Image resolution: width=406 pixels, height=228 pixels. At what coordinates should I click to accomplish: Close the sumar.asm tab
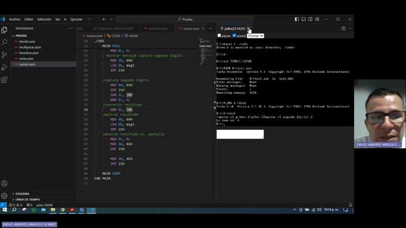[203, 29]
